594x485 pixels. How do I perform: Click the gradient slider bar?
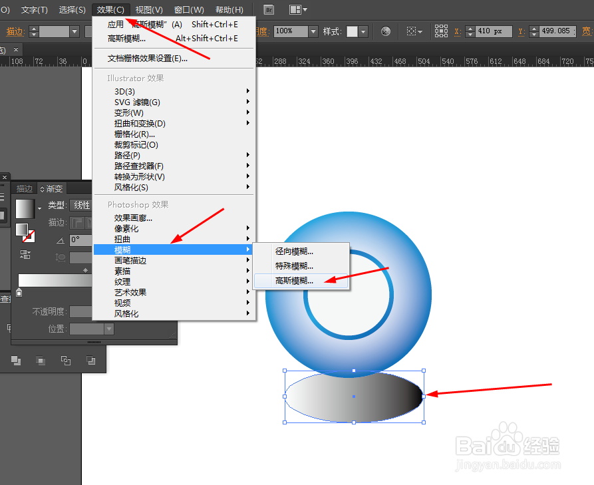pos(55,280)
